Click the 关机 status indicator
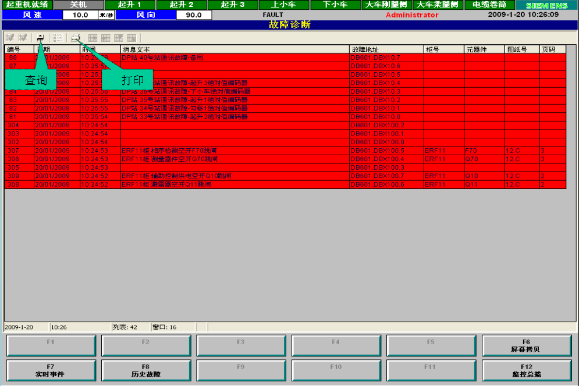This screenshot has width=579, height=386. [x=78, y=5]
